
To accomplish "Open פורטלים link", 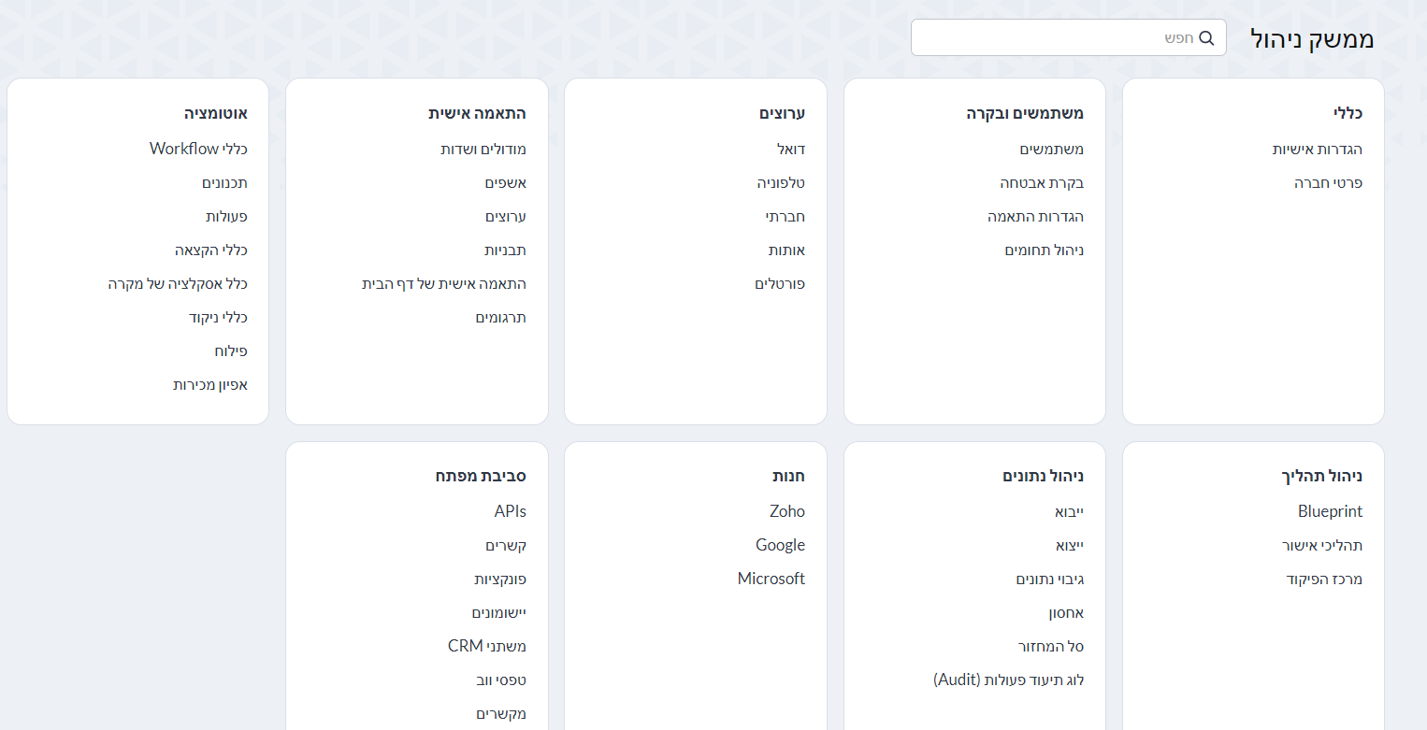I will 780,284.
